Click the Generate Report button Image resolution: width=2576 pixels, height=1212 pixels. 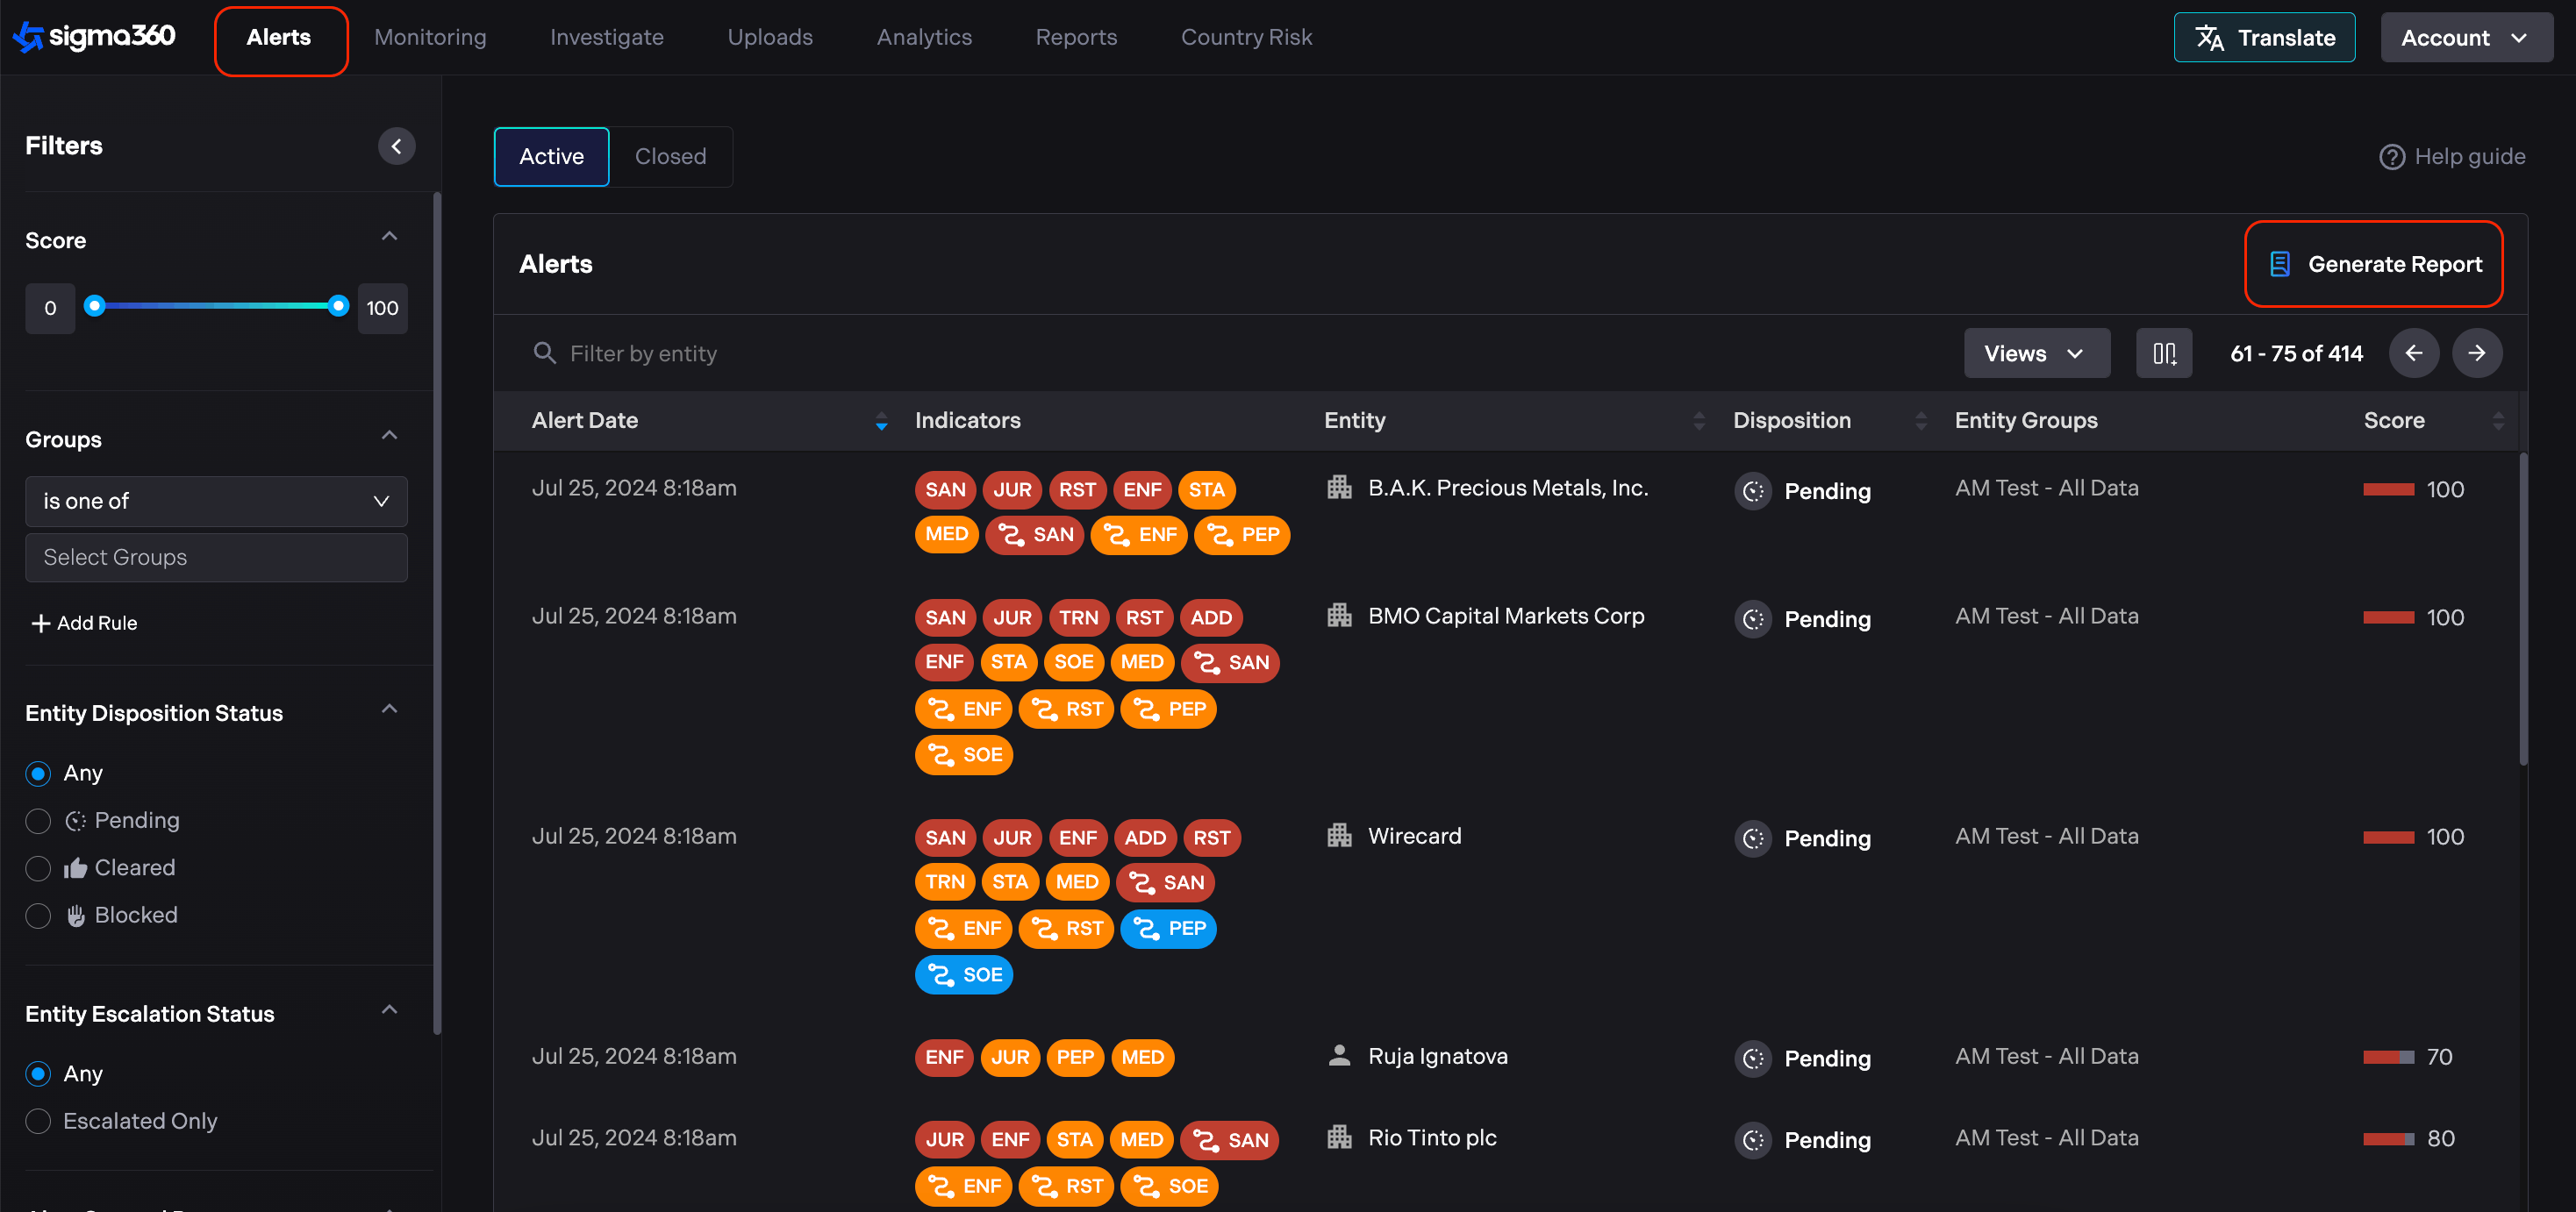coord(2373,264)
